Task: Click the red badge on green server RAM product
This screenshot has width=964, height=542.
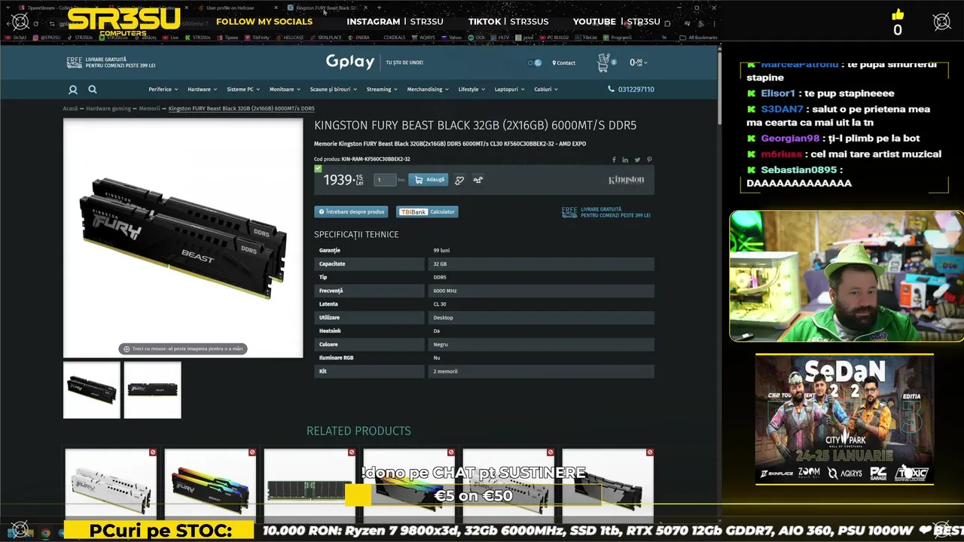Action: tap(352, 452)
